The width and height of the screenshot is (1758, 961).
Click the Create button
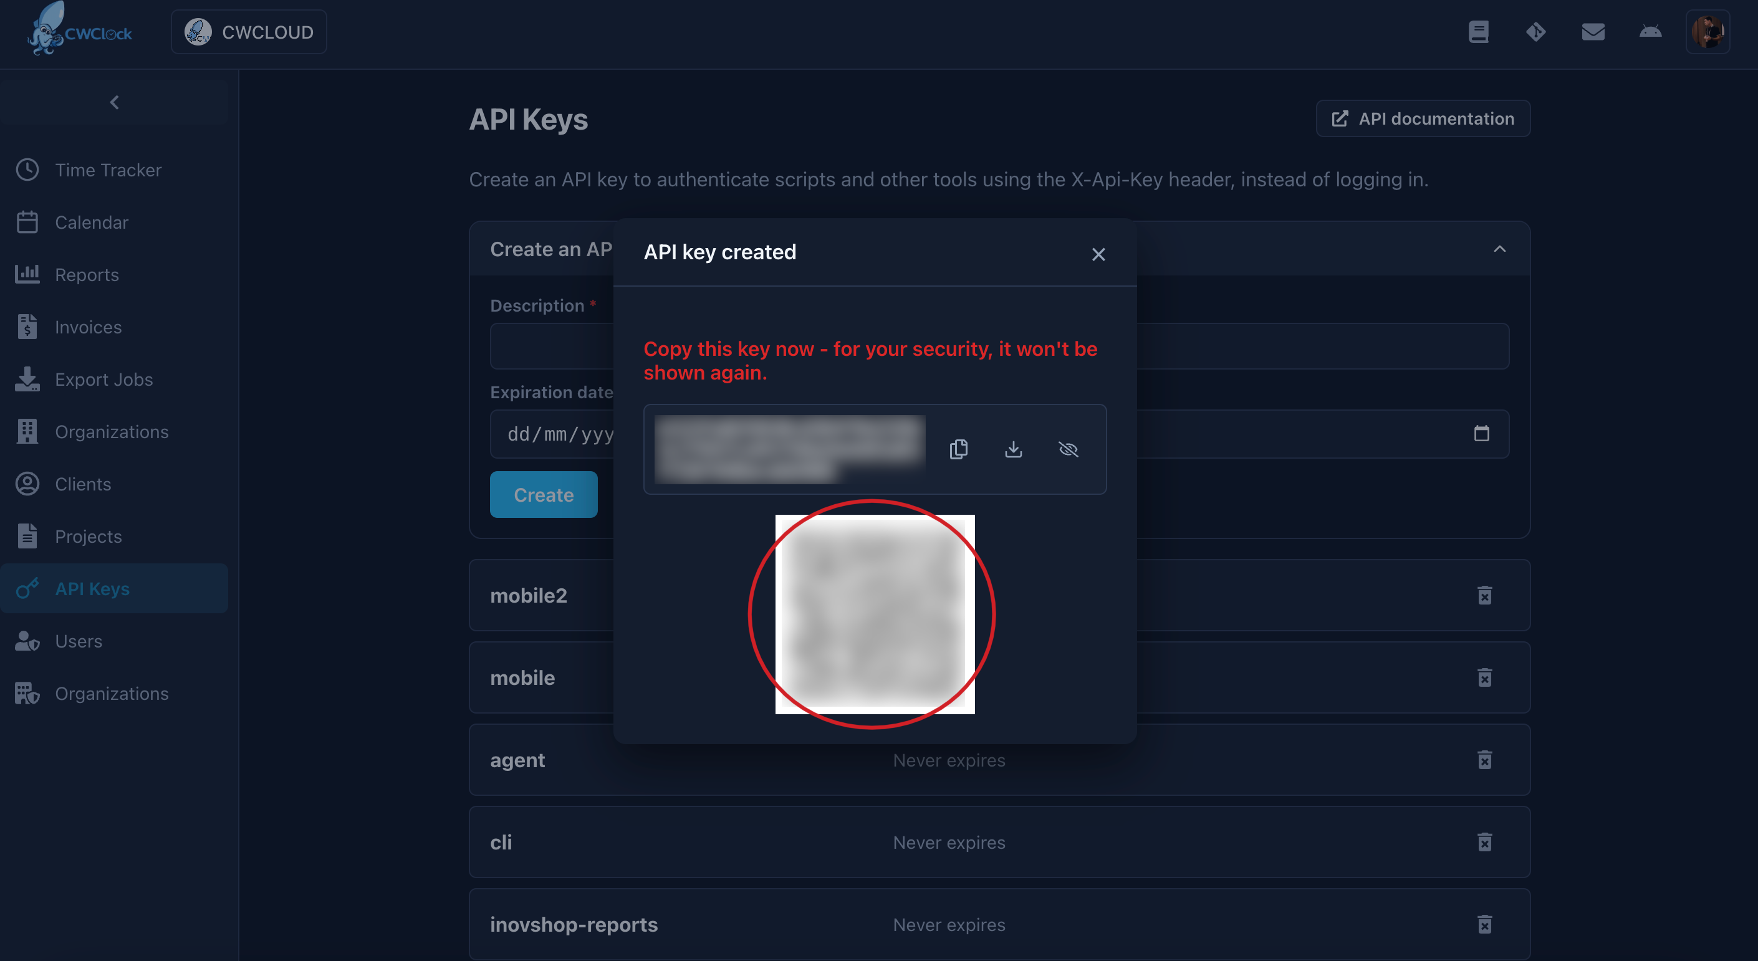(x=543, y=494)
